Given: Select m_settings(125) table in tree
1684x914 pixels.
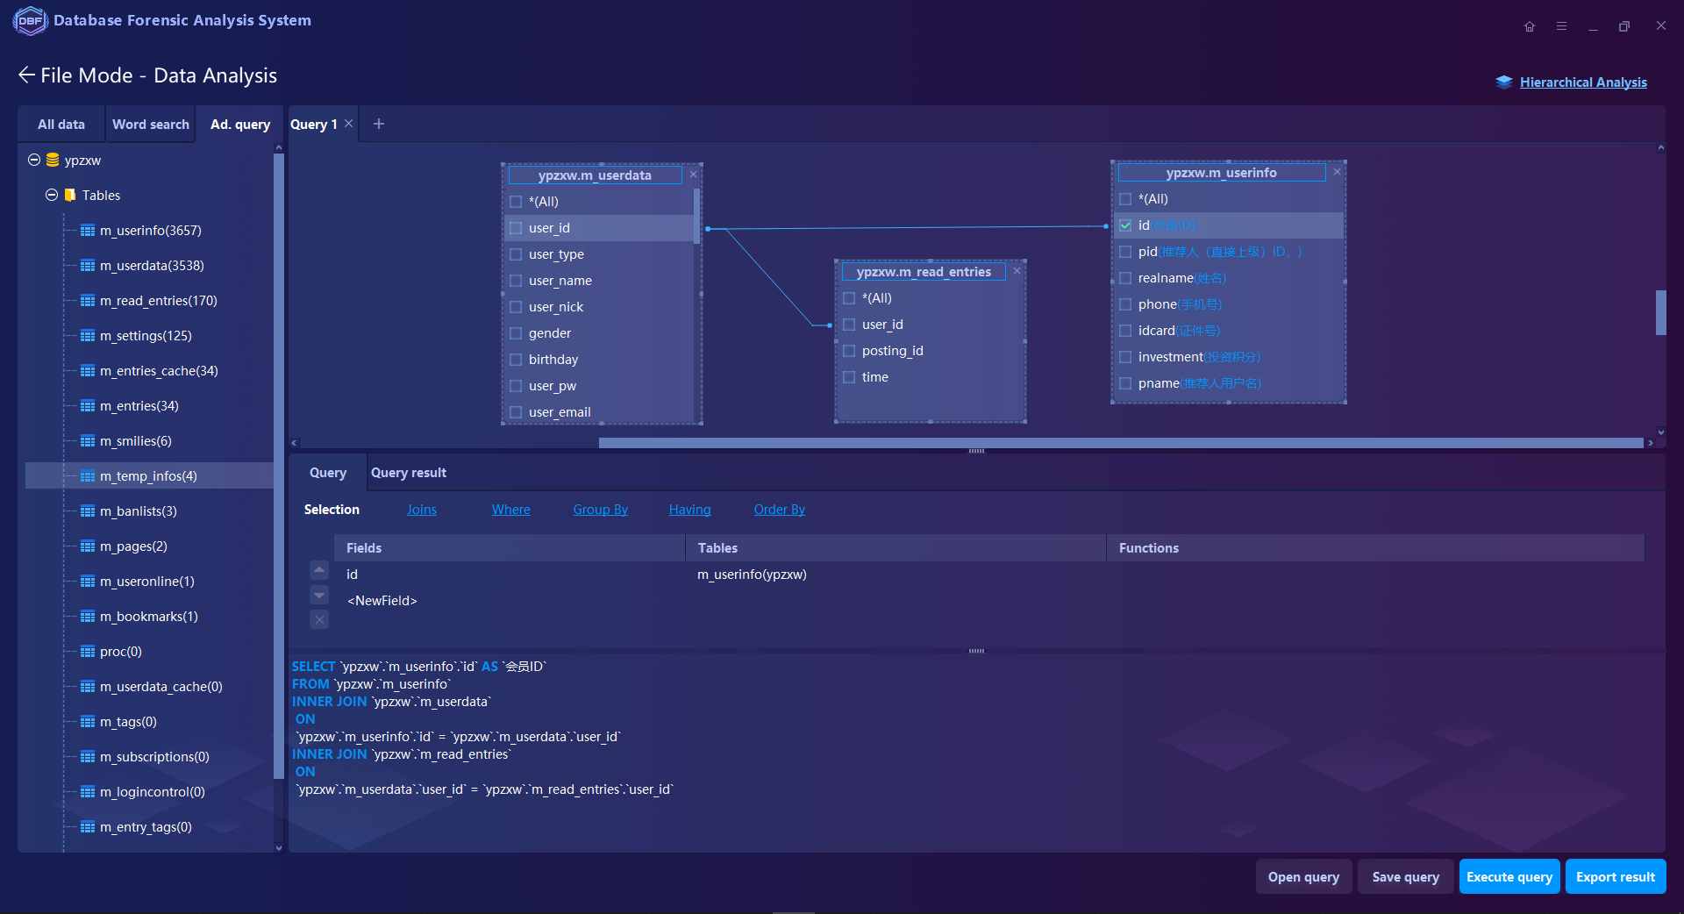Looking at the screenshot, I should [x=146, y=336].
